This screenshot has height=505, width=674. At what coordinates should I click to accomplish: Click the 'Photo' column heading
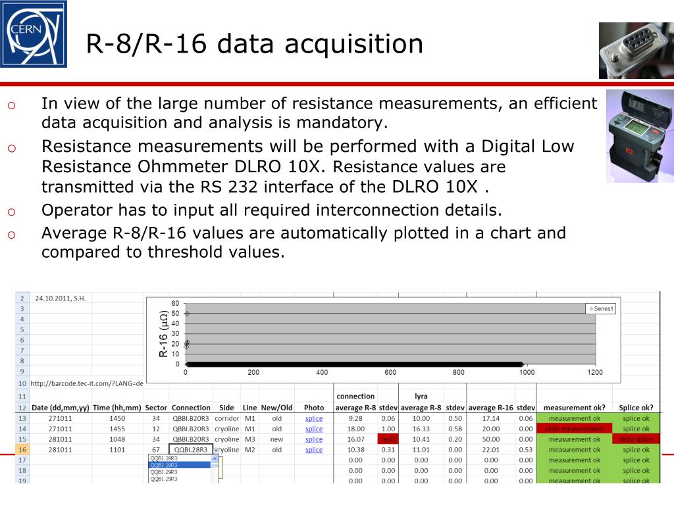314,408
